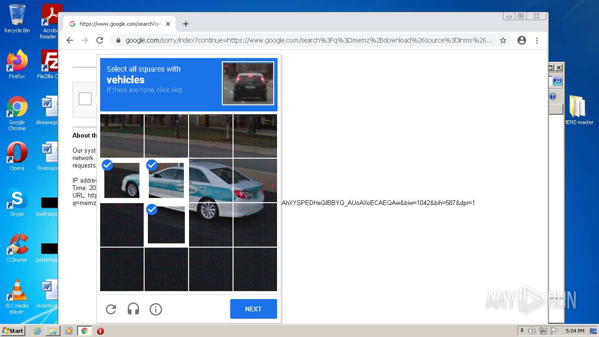Click search icon in background window
This screenshot has height=337, width=599.
pyautogui.click(x=557, y=81)
